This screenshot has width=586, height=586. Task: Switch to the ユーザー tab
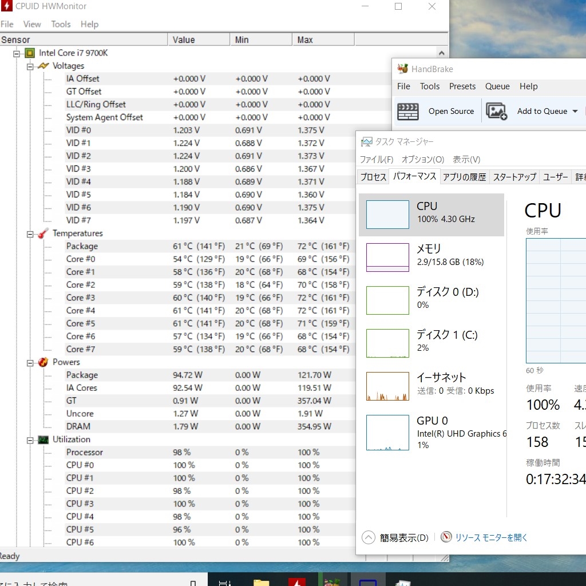click(555, 177)
